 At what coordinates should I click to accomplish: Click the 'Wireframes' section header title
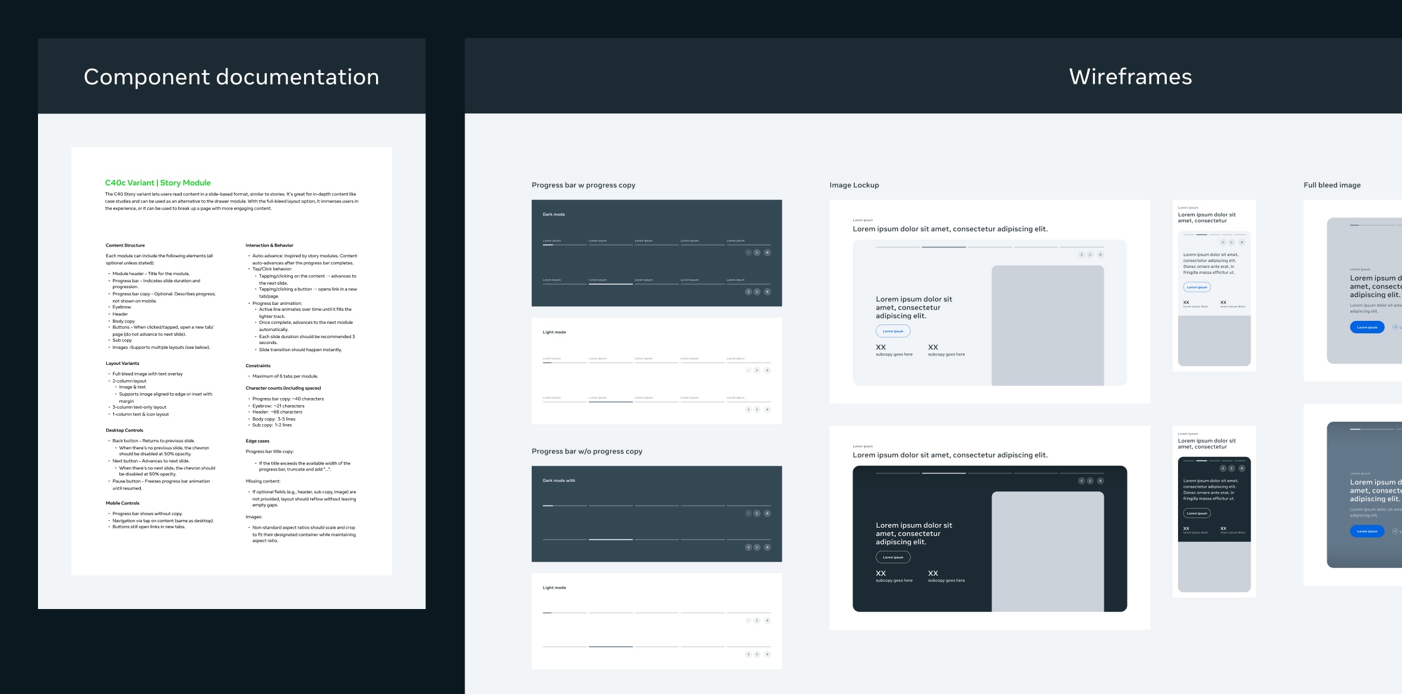[x=1130, y=77]
